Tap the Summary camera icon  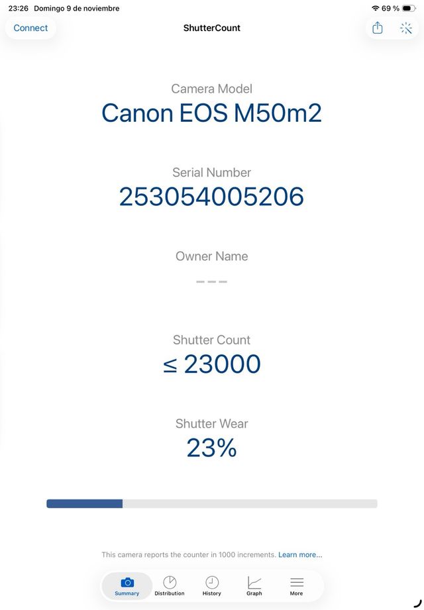point(127,582)
